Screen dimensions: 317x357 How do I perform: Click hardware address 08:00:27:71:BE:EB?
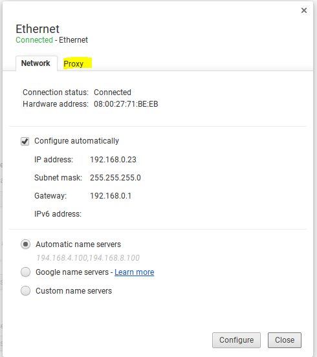coord(126,104)
